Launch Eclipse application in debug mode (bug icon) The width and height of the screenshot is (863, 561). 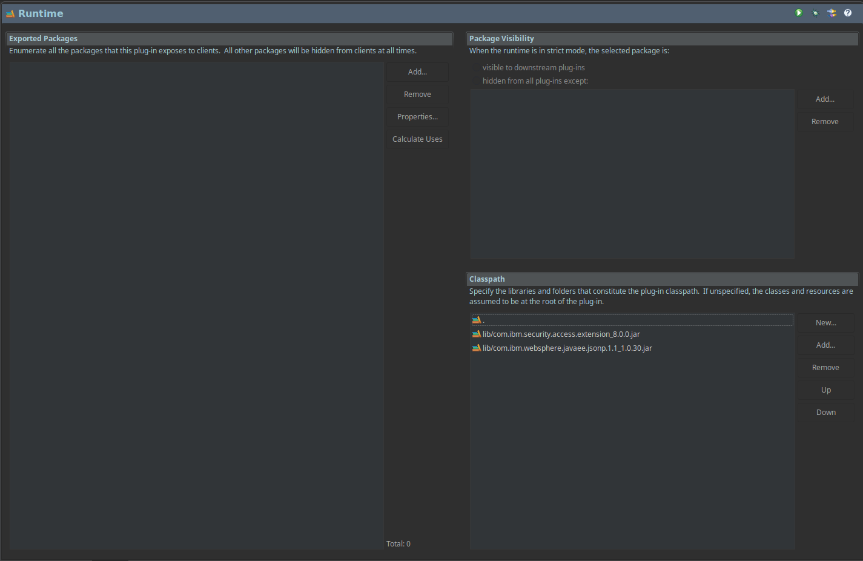(815, 13)
